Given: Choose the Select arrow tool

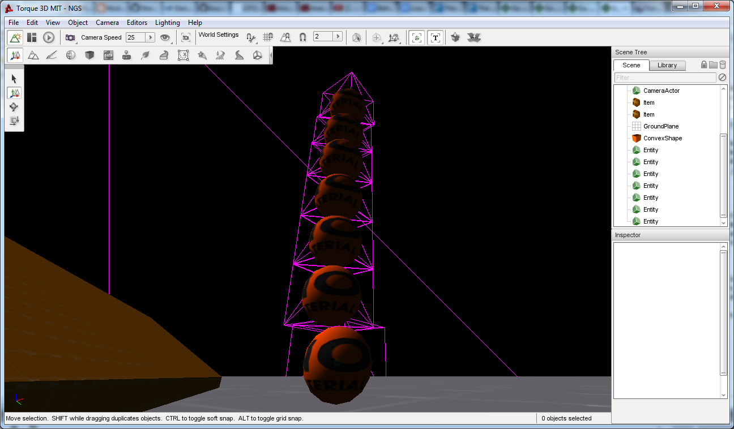Looking at the screenshot, I should [x=14, y=79].
